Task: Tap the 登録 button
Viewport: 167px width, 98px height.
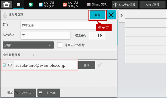Action: 98,15
